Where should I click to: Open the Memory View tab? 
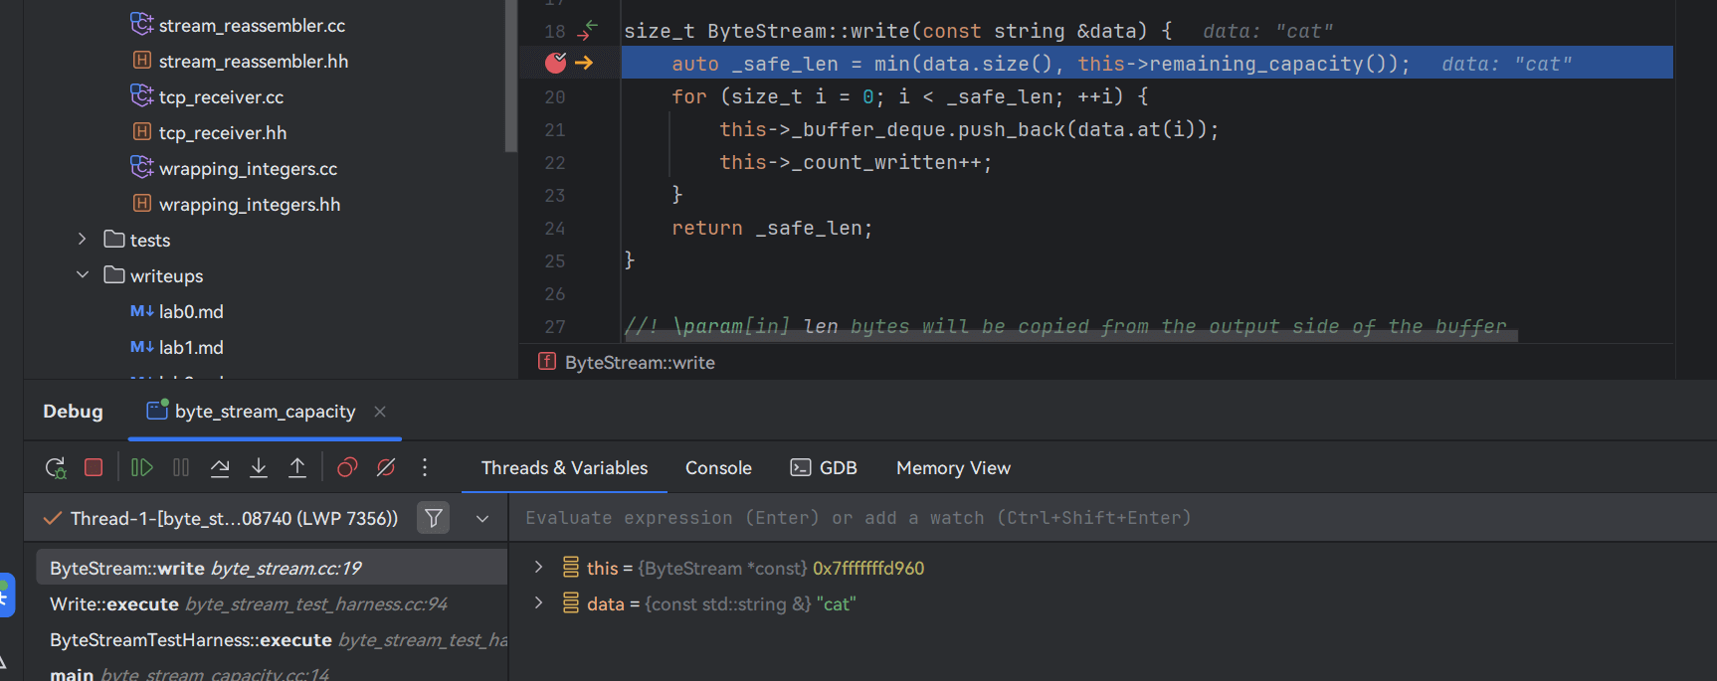point(953,468)
